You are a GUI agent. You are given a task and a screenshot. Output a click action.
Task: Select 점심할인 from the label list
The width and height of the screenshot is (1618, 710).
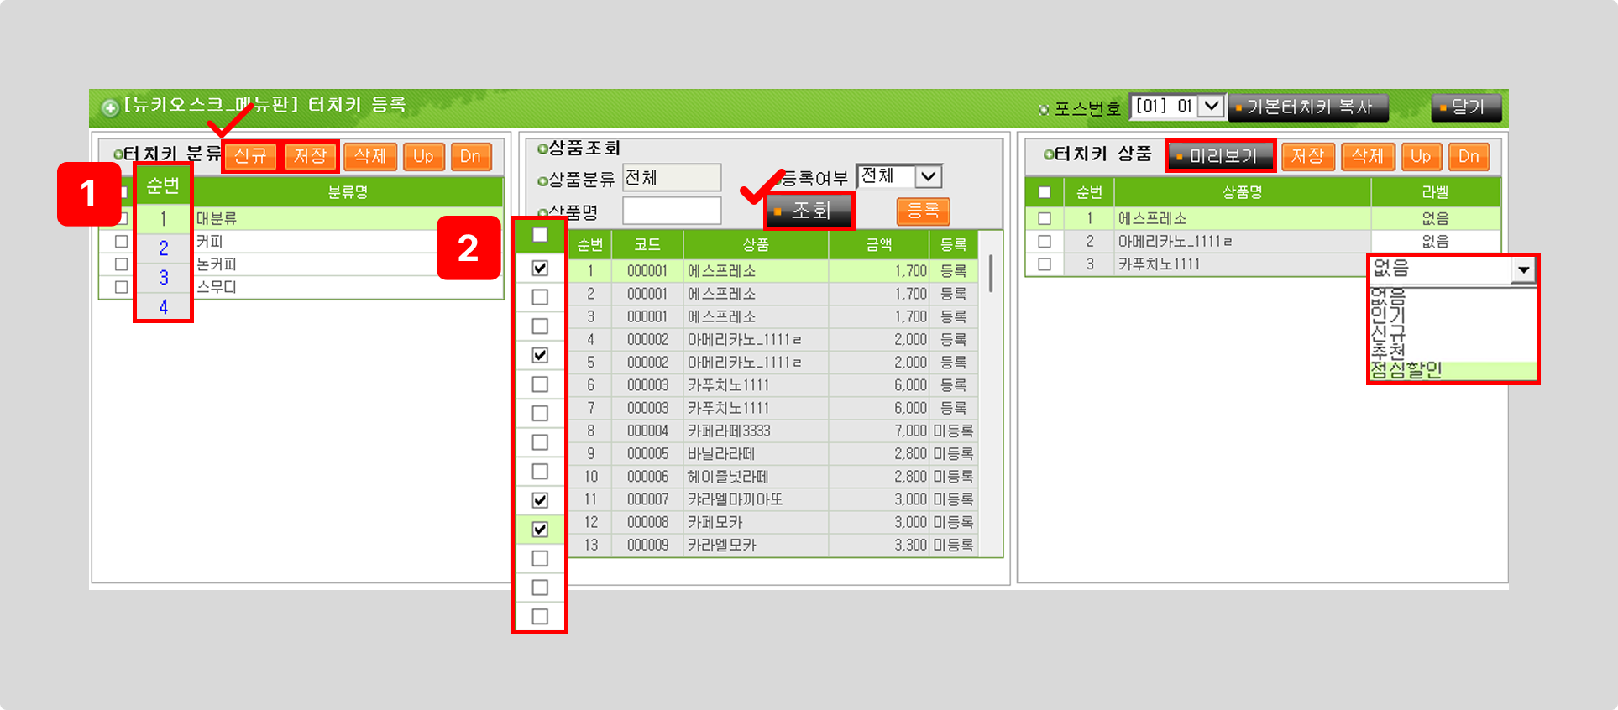pyautogui.click(x=1406, y=370)
